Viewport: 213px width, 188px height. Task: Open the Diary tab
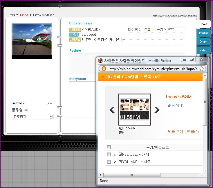tap(203, 42)
